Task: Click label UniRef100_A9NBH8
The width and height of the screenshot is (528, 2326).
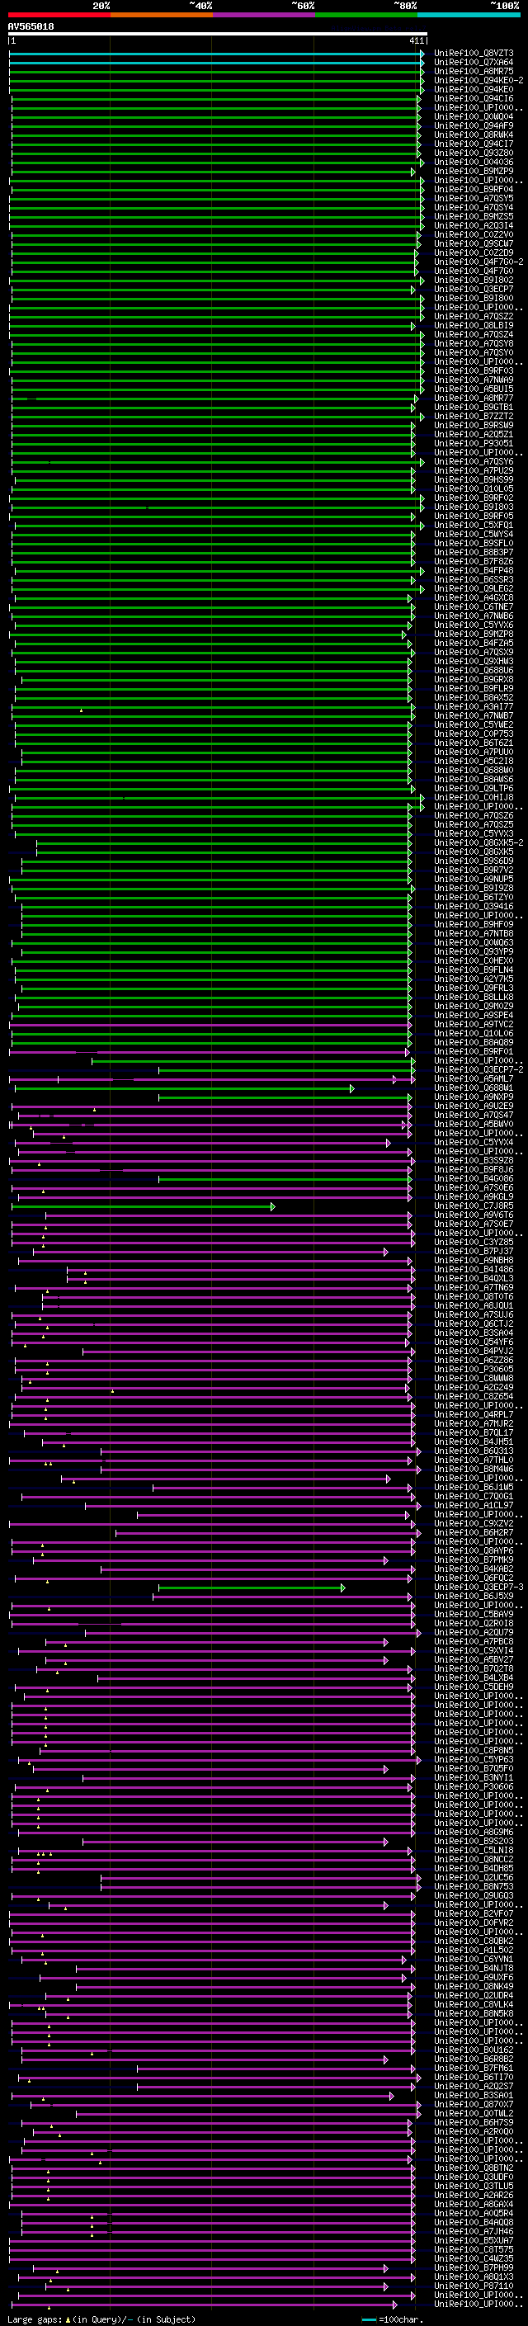Action: click(x=473, y=1260)
